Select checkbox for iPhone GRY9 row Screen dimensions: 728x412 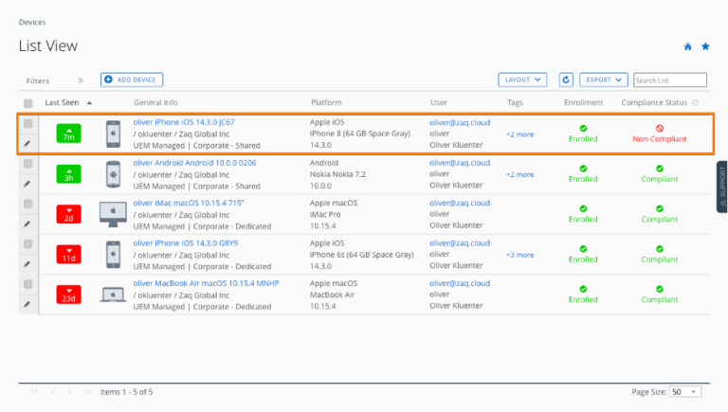pos(28,244)
